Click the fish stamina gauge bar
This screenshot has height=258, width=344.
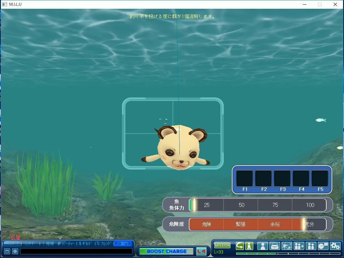click(257, 205)
